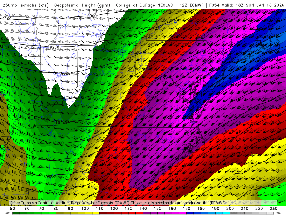Click the ECMWF copyright notice banner
Screen dimensions: 286x215
pos(143,203)
